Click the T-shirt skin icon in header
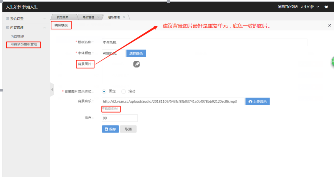The image size is (334, 177). pos(326,7)
